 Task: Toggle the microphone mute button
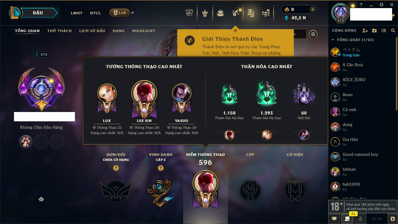[x=361, y=219]
